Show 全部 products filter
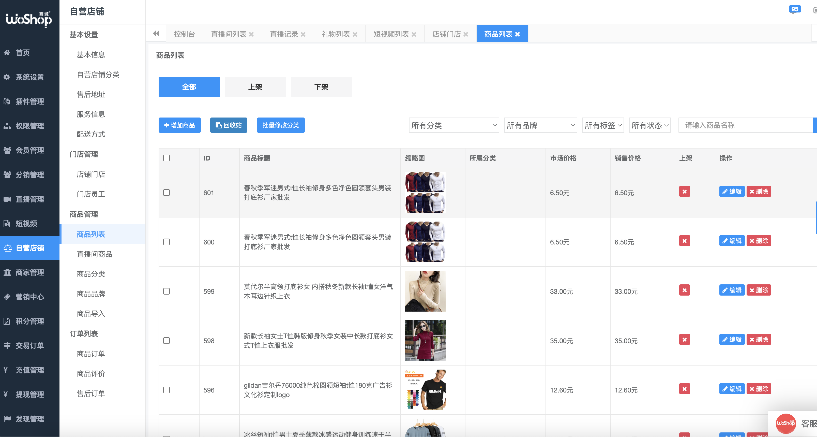The image size is (817, 437). click(x=189, y=87)
